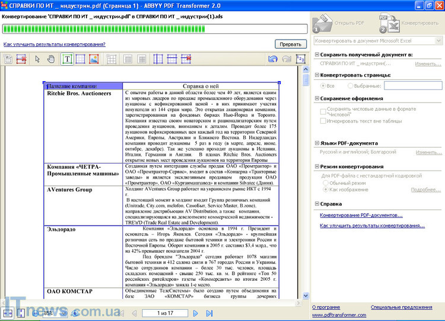Click the 'Эльдорадо' company name cell
The width and height of the screenshot is (445, 321).
(x=83, y=256)
